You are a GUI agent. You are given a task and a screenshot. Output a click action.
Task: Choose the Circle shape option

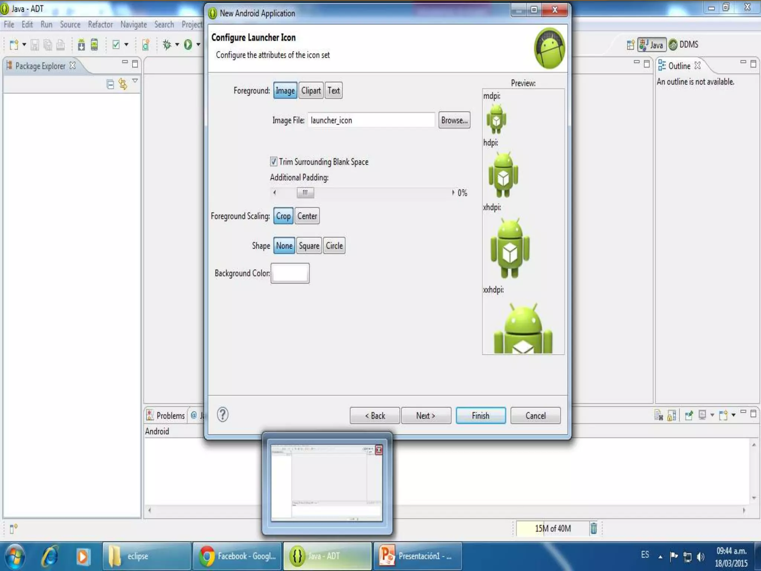pyautogui.click(x=334, y=246)
